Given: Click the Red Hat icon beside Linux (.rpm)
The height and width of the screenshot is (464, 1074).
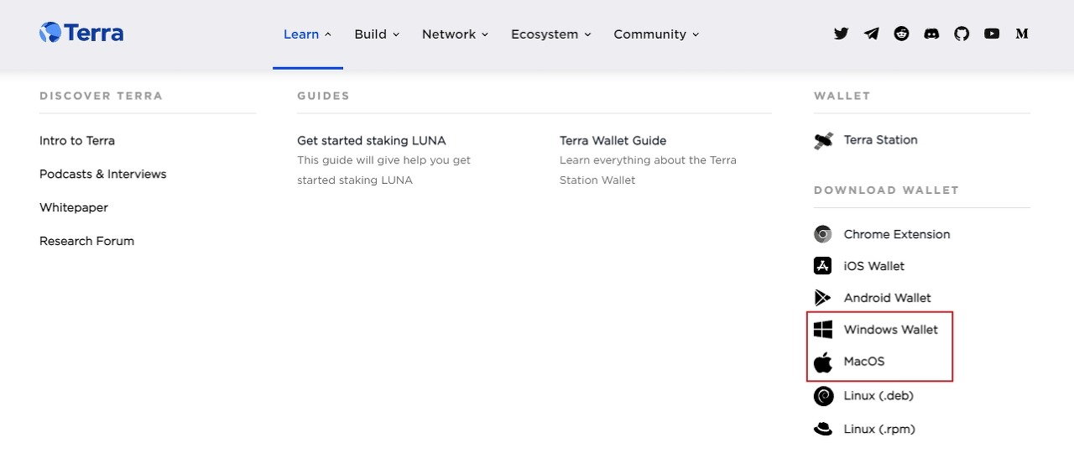Looking at the screenshot, I should point(823,429).
